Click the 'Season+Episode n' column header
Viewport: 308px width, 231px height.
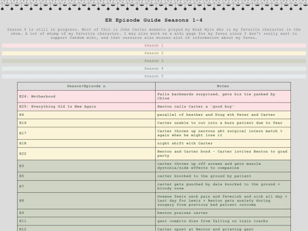click(x=86, y=86)
